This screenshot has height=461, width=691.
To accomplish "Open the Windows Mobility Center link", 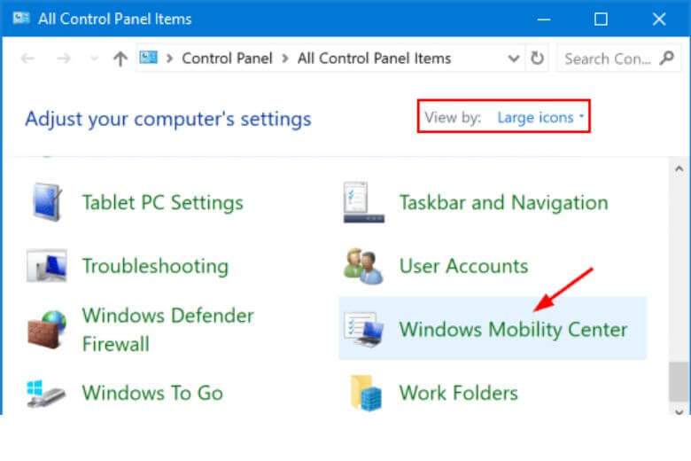I will 513,330.
